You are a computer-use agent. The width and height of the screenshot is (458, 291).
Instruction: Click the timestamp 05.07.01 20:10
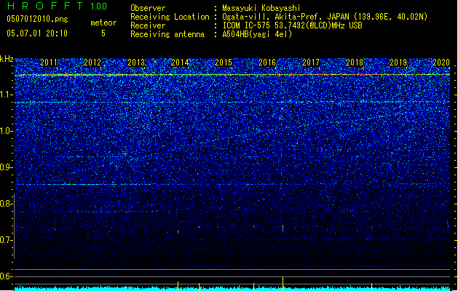[x=37, y=33]
